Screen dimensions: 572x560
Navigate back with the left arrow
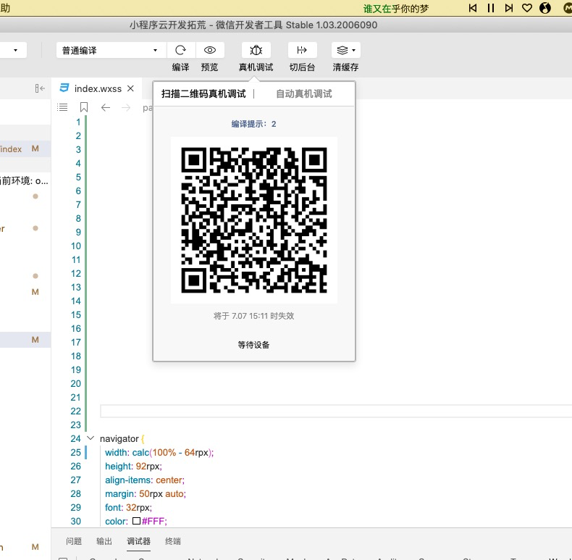pyautogui.click(x=106, y=107)
